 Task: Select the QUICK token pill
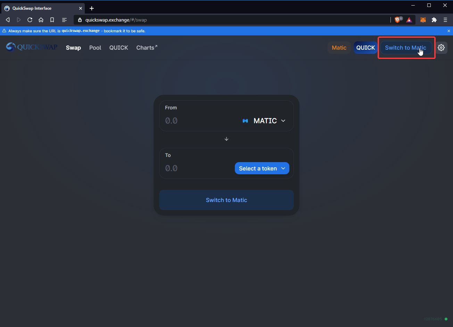pyautogui.click(x=365, y=48)
